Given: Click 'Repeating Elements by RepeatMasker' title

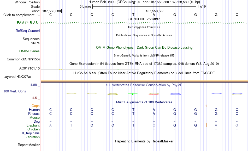Looking at the screenshot, I should coord(144,141).
